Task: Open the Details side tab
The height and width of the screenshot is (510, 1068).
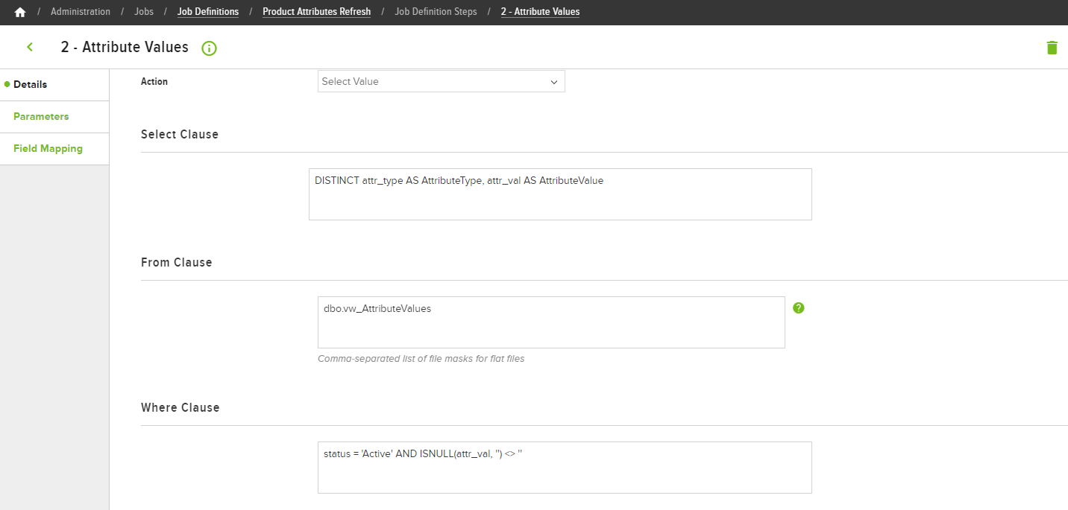Action: coord(54,84)
